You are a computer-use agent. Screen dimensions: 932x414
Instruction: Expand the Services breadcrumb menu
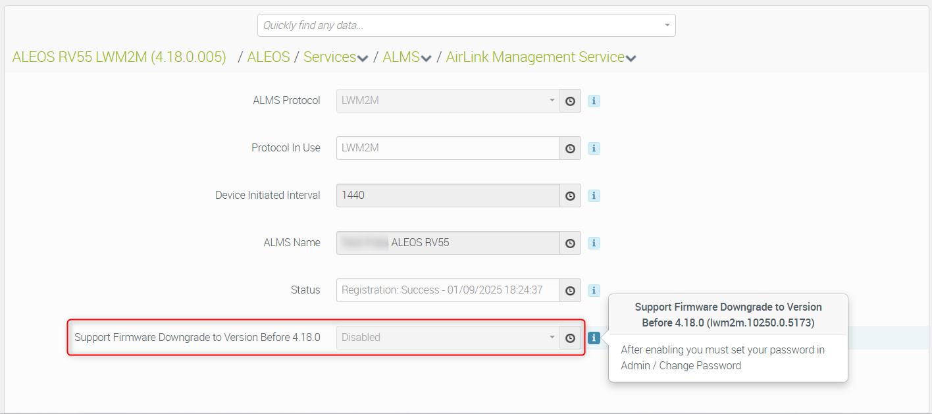(363, 59)
